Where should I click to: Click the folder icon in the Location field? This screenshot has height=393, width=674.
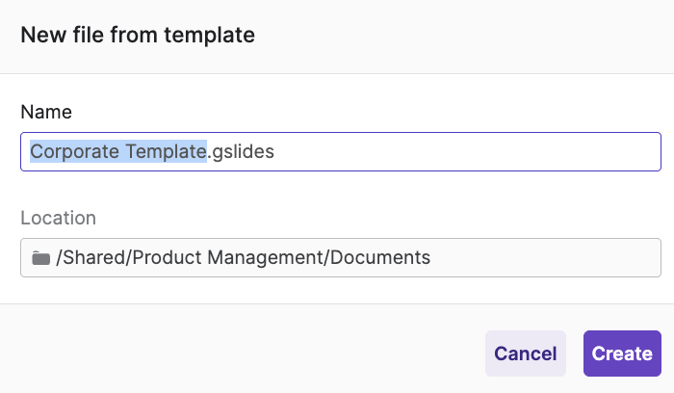point(40,258)
